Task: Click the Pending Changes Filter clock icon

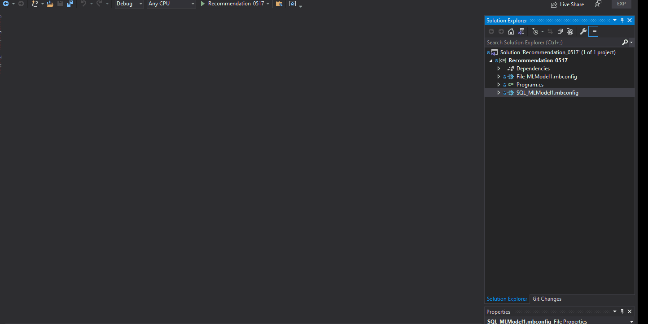Action: pos(535,31)
